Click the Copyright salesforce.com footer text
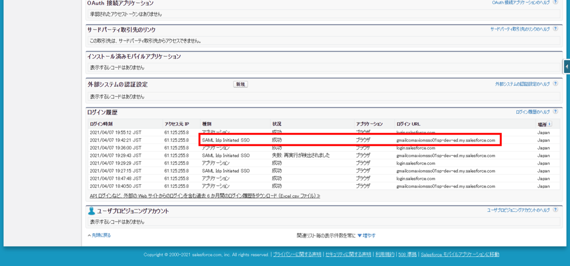 click(x=206, y=255)
